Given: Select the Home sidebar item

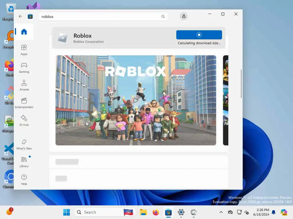Looking at the screenshot, I should pyautogui.click(x=24, y=32).
